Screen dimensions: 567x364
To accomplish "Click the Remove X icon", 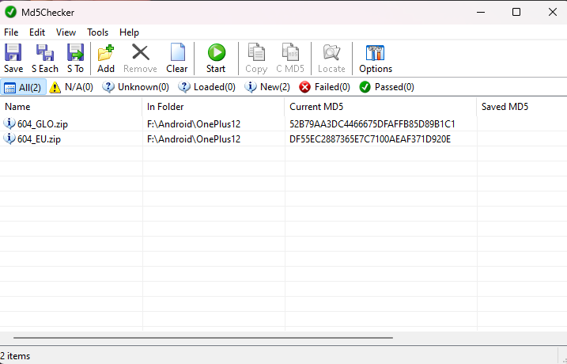I will (x=140, y=52).
